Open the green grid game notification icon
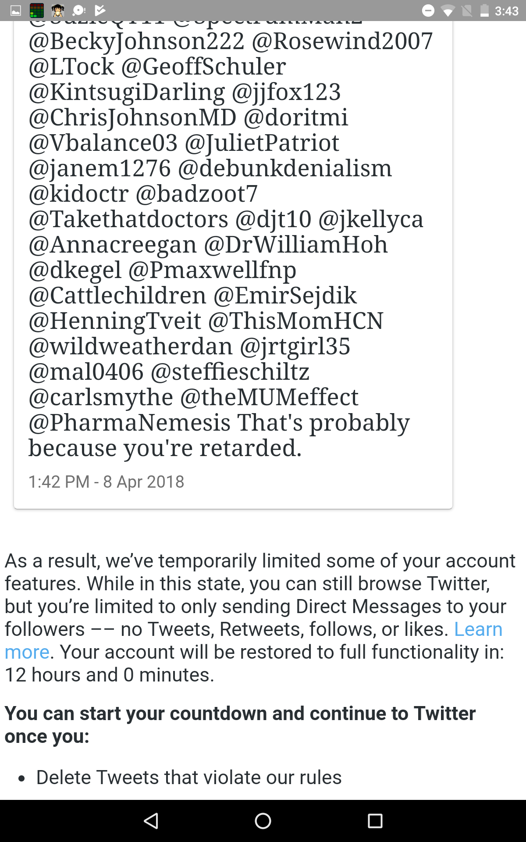Screen dimensions: 526x842 click(x=37, y=10)
